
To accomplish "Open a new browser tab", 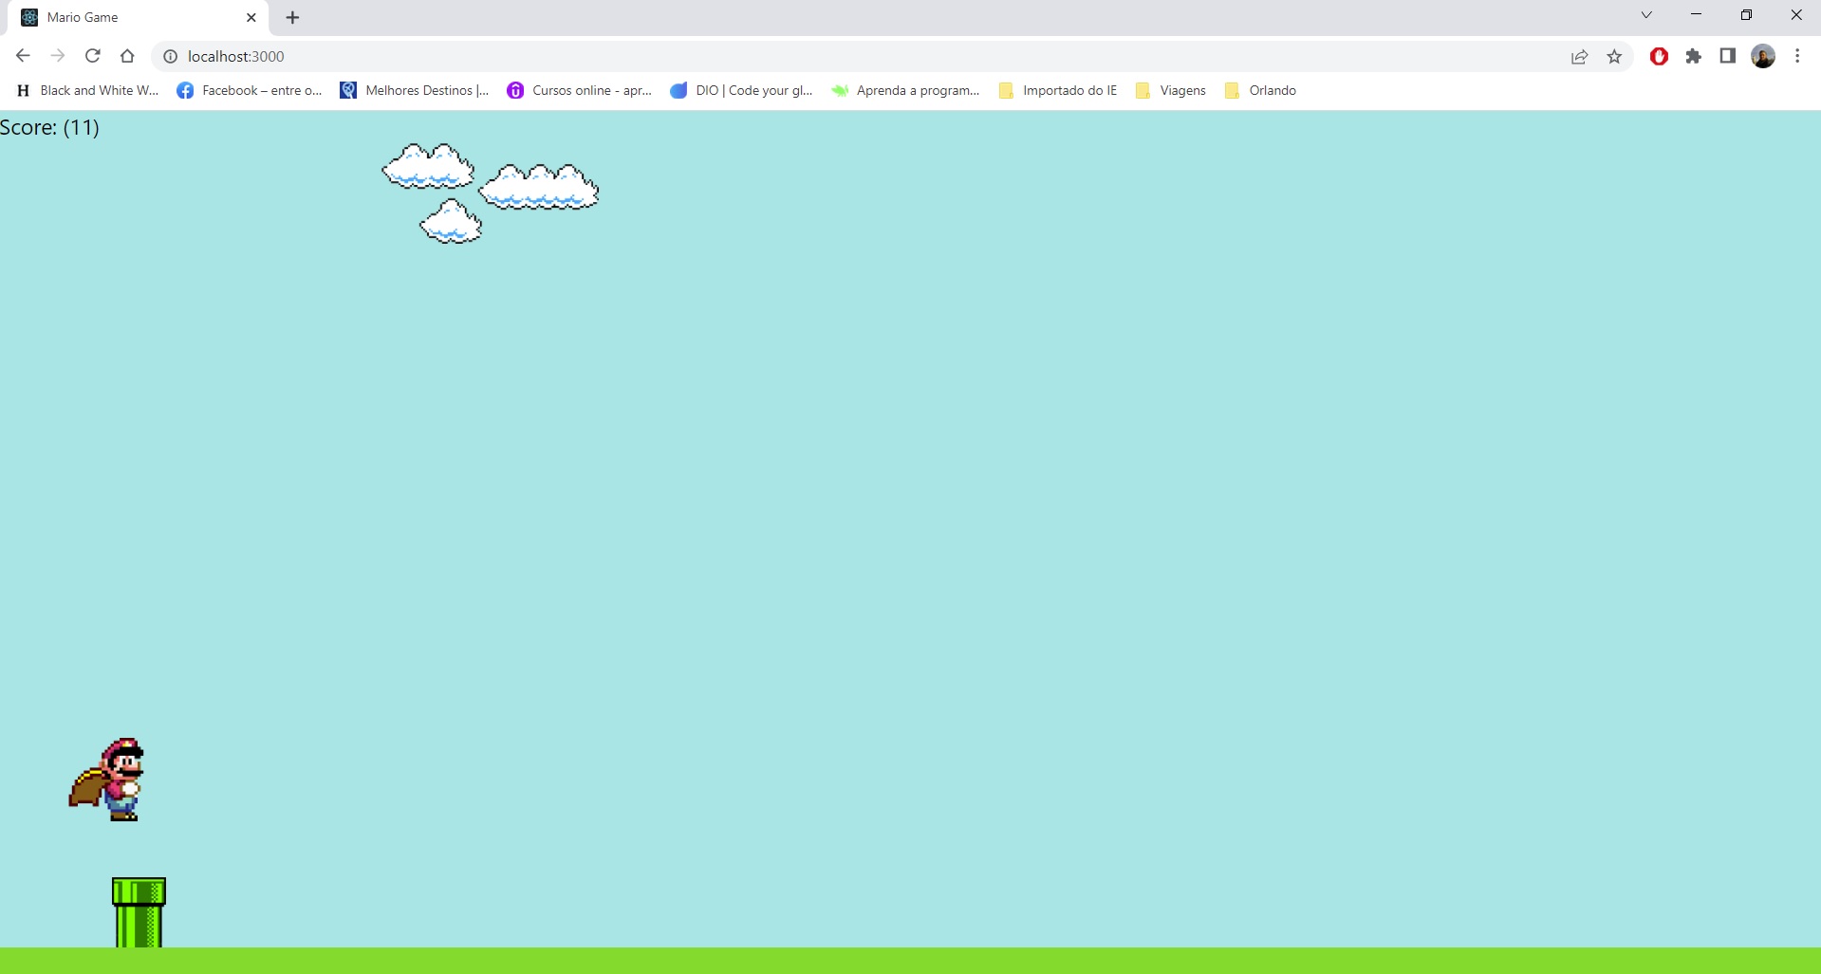I will coord(291,17).
